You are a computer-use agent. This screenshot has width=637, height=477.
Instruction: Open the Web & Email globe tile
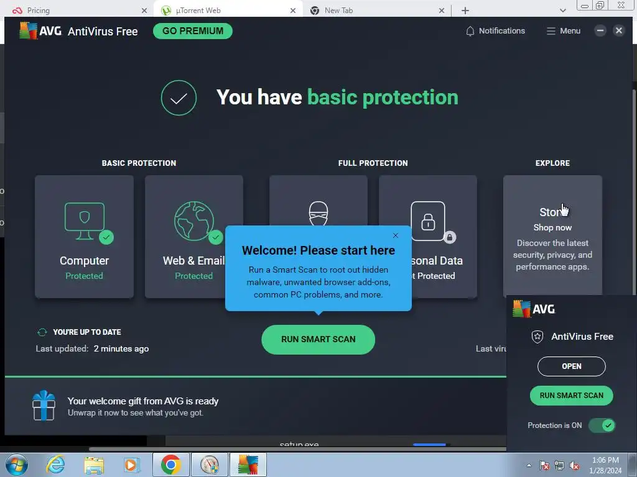tap(194, 237)
